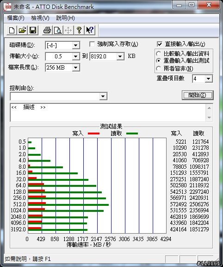Close the ATTO Disk Benchmark window

coord(209,5)
